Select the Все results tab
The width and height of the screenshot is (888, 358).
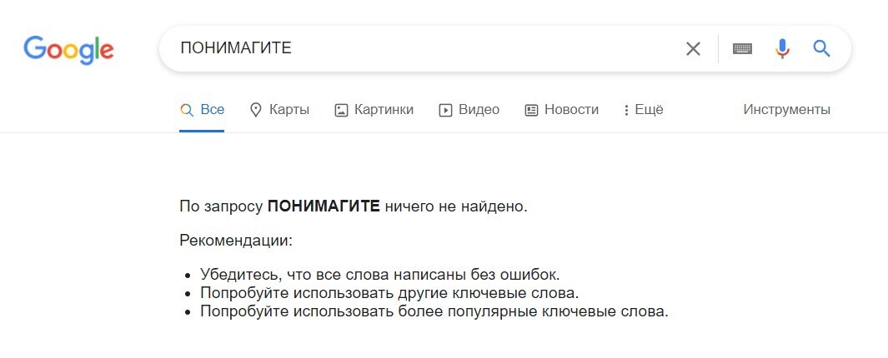(x=202, y=110)
